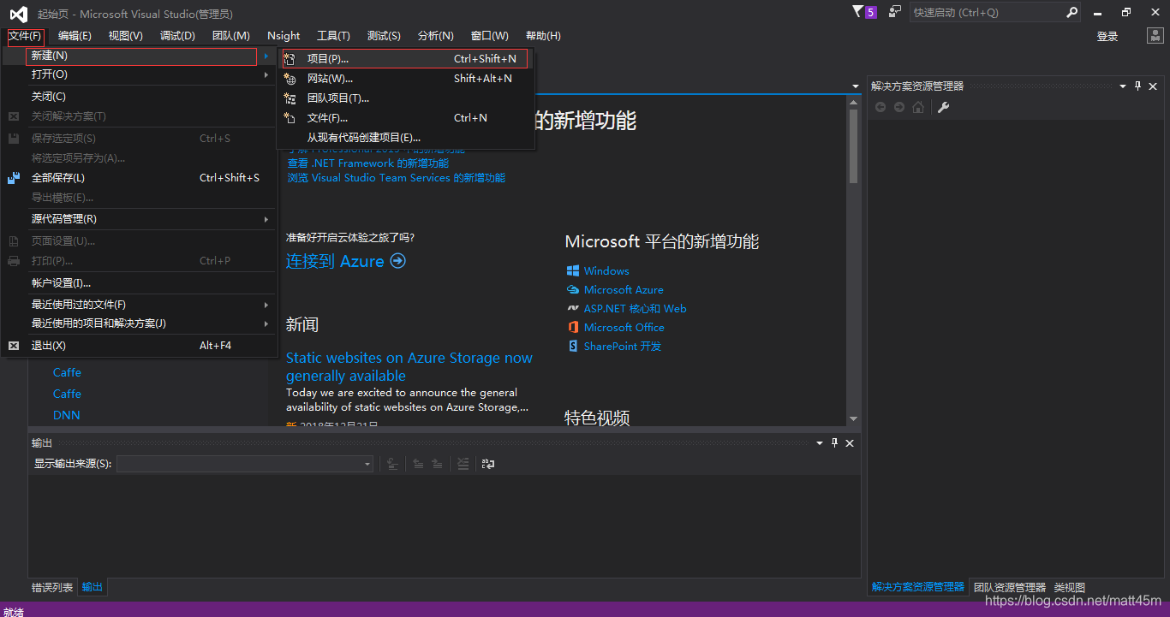
Task: Open the Show output from dropdown
Action: 245,464
